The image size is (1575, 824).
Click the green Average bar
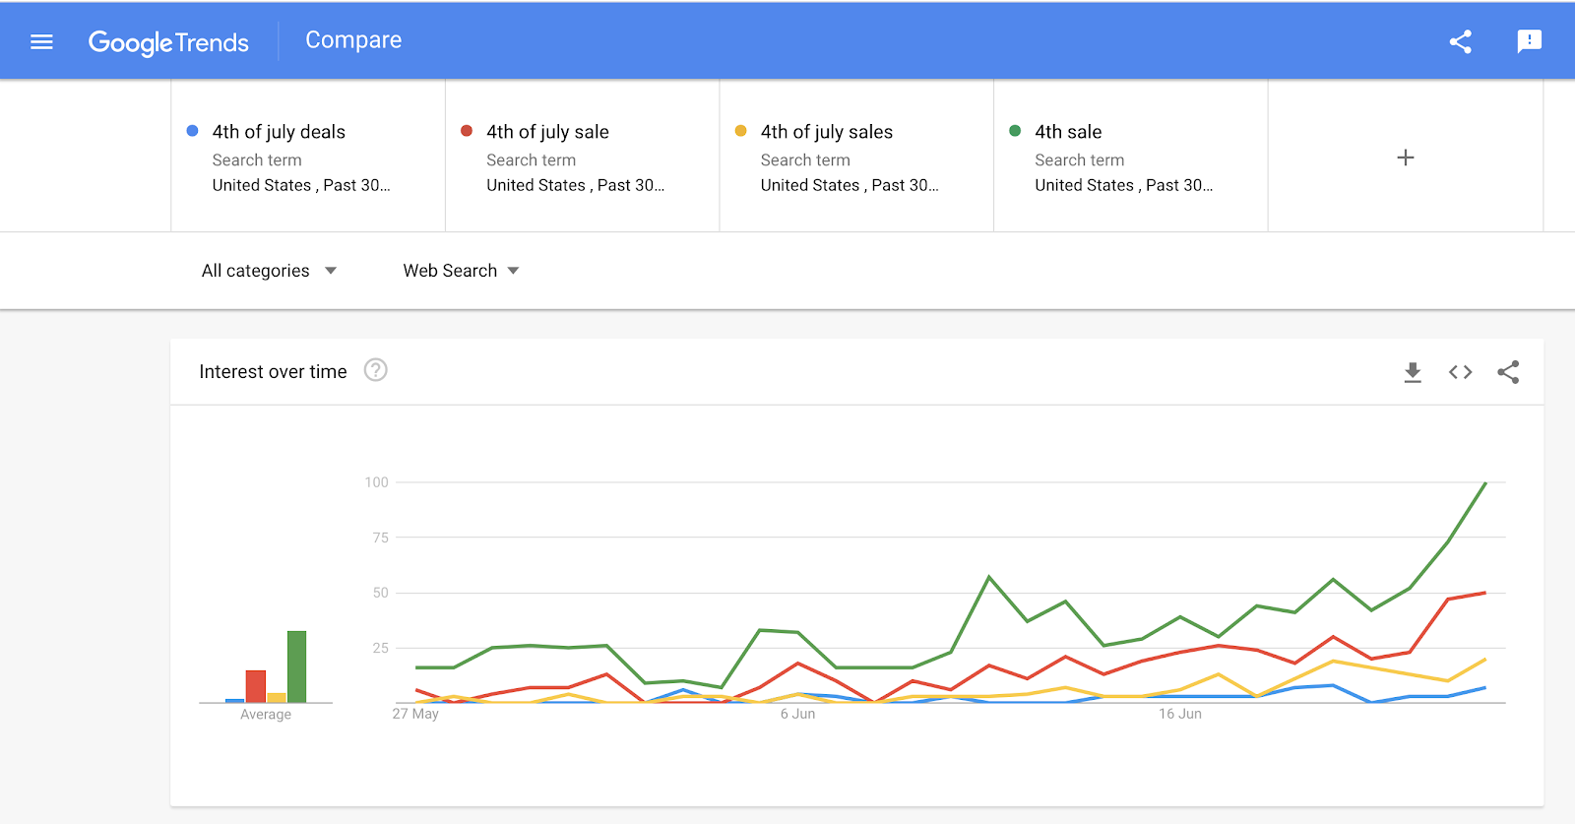(x=296, y=666)
